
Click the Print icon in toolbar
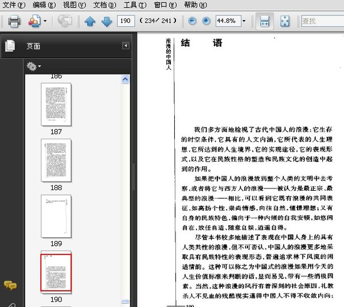pyautogui.click(x=14, y=22)
